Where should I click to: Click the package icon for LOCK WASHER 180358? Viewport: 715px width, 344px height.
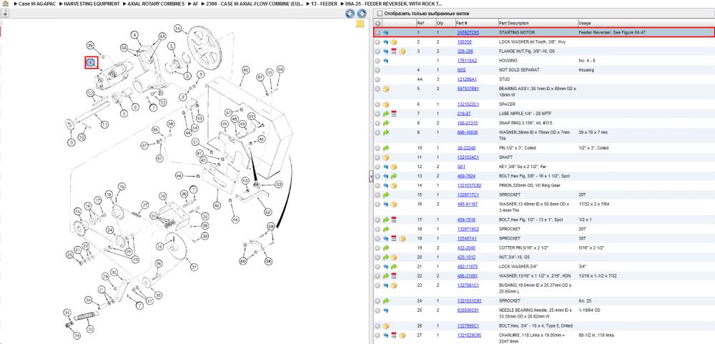point(394,42)
